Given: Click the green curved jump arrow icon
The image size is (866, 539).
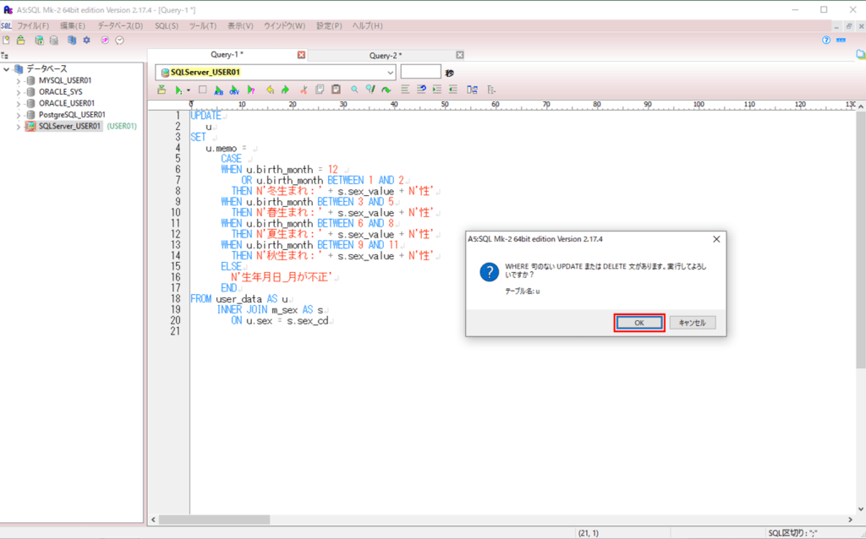Looking at the screenshot, I should [386, 90].
